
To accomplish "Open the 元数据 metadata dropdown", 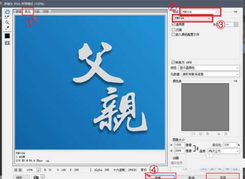I will [x=211, y=74].
